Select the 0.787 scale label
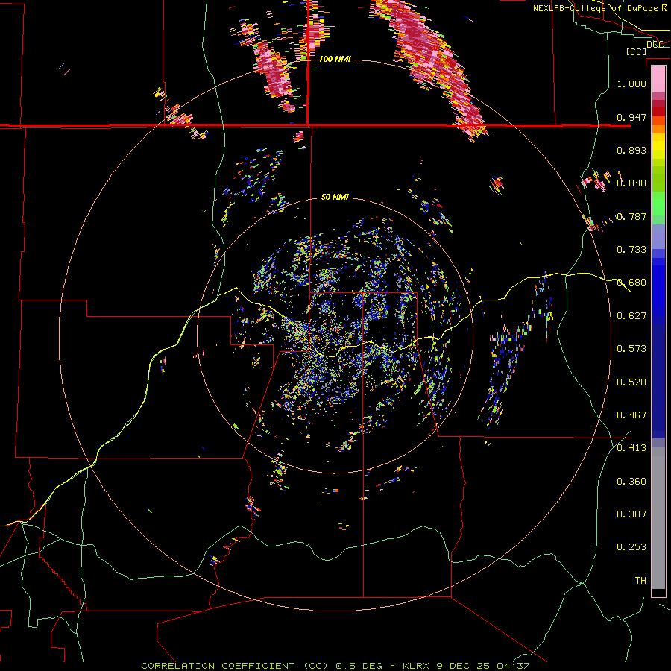Image resolution: width=671 pixels, height=671 pixels. (631, 216)
